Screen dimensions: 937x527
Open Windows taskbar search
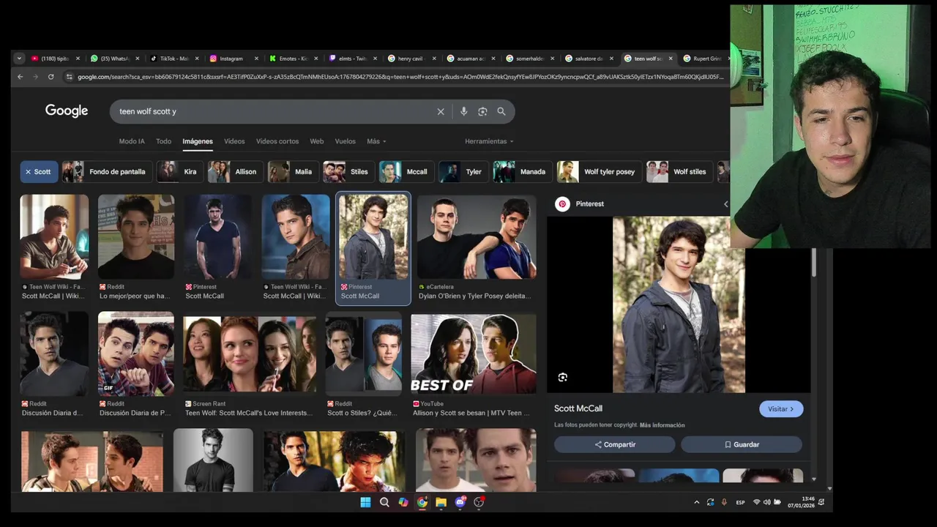(x=384, y=502)
